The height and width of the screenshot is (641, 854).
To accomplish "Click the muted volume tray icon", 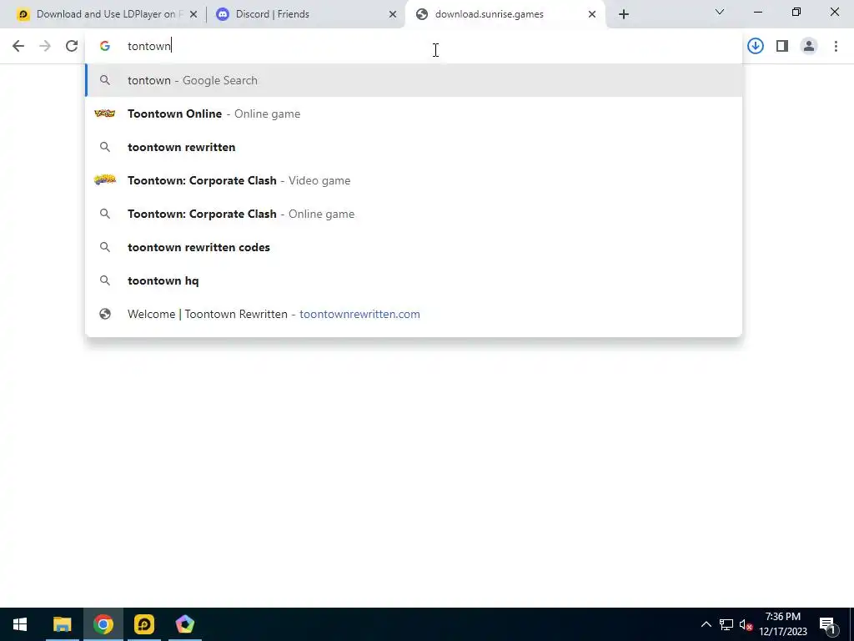I will tap(746, 624).
